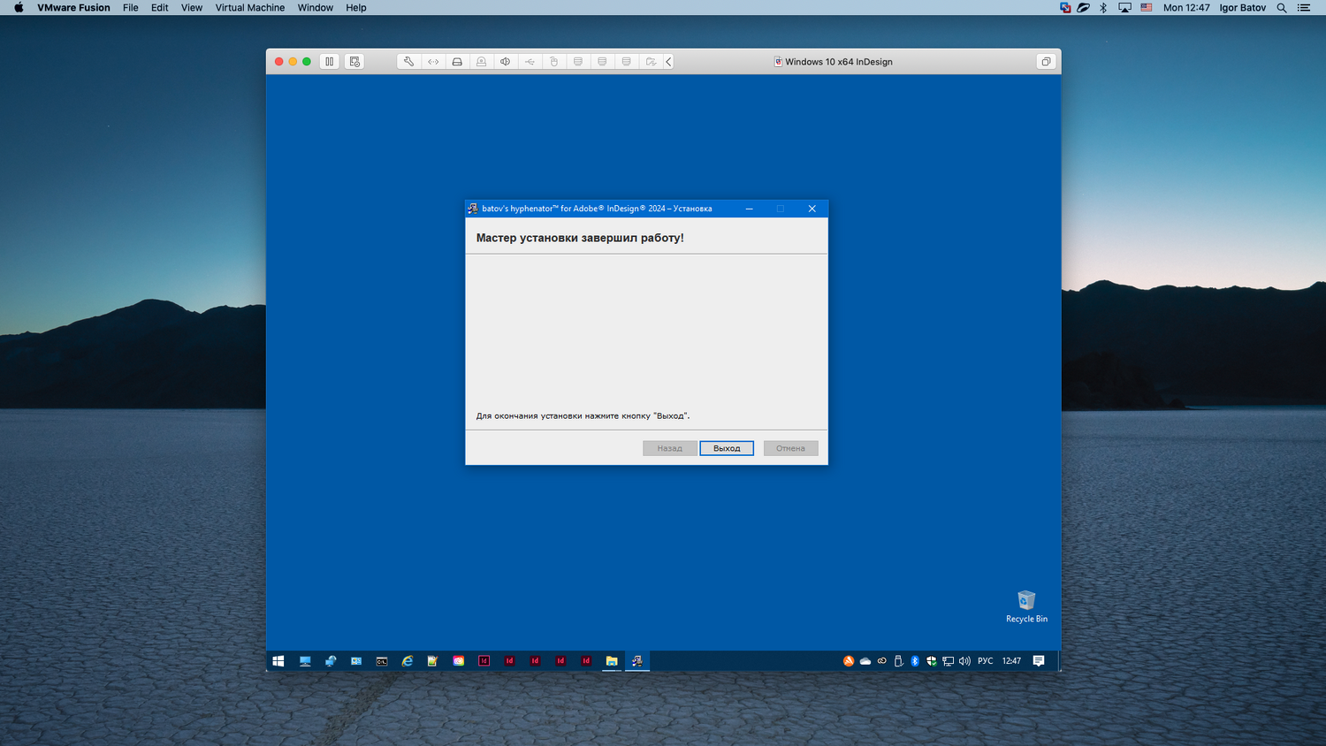Image resolution: width=1326 pixels, height=746 pixels.
Task: Open File Explorer from the Windows taskbar
Action: pos(612,661)
